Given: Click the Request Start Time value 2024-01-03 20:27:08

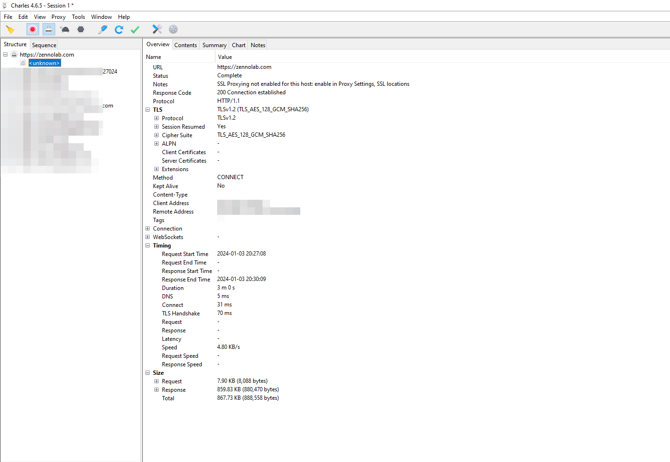Looking at the screenshot, I should pos(241,254).
